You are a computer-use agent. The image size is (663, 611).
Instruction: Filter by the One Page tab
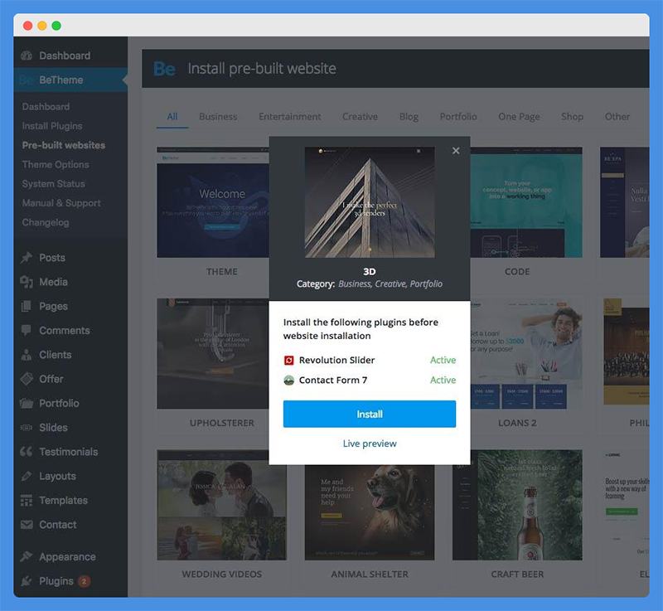[520, 117]
